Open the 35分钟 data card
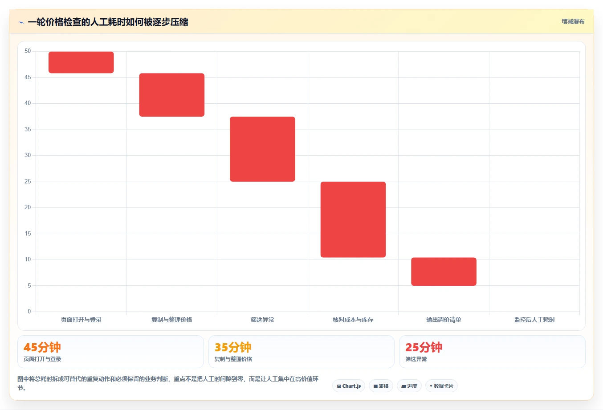Image resolution: width=603 pixels, height=410 pixels. [x=301, y=352]
